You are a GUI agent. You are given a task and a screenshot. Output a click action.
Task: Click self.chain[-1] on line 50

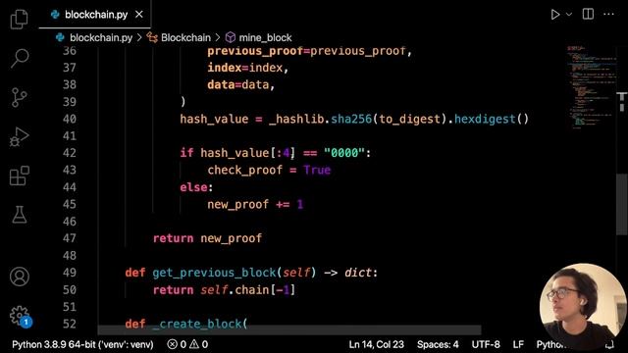click(248, 290)
